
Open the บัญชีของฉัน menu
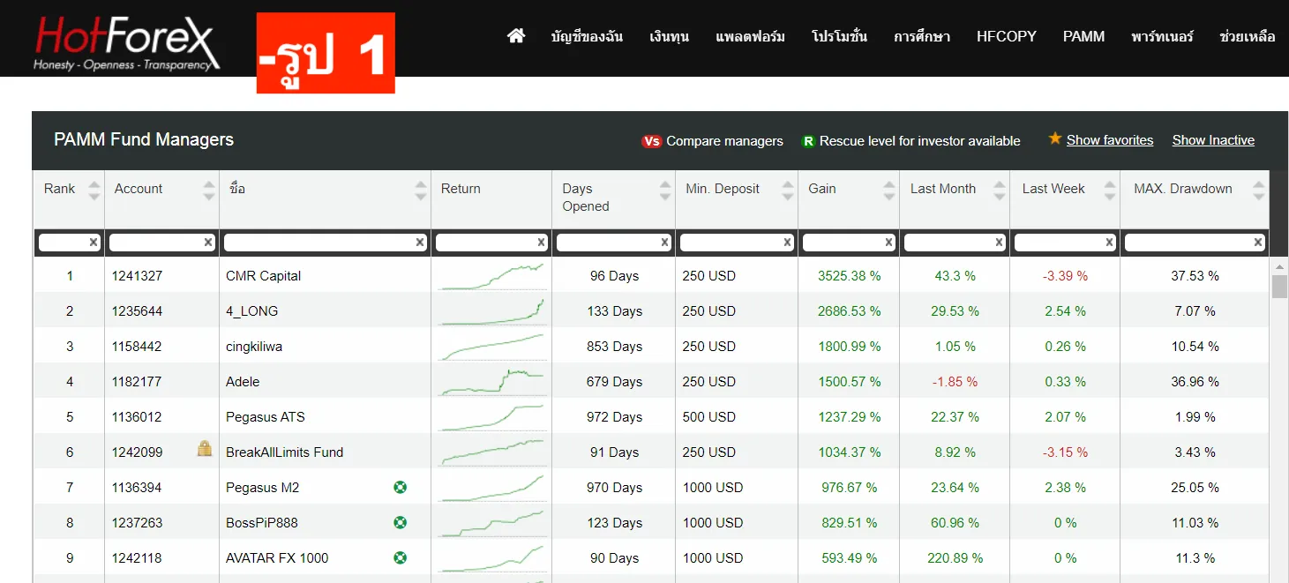pyautogui.click(x=587, y=37)
